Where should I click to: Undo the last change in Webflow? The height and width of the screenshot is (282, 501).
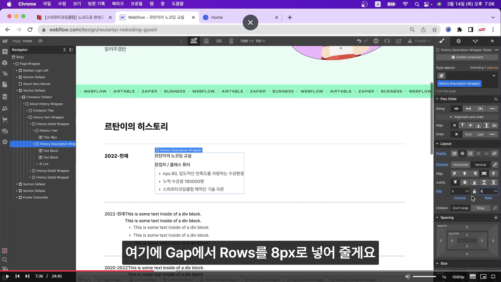coord(359,41)
